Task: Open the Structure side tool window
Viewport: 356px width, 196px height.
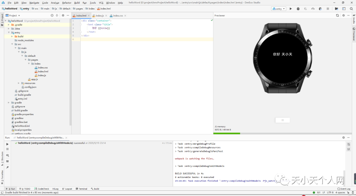Action: (x=2, y=159)
